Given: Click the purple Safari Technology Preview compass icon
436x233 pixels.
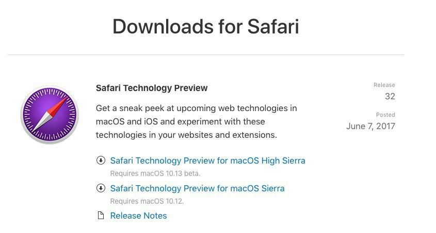Looking at the screenshot, I should pyautogui.click(x=49, y=115).
